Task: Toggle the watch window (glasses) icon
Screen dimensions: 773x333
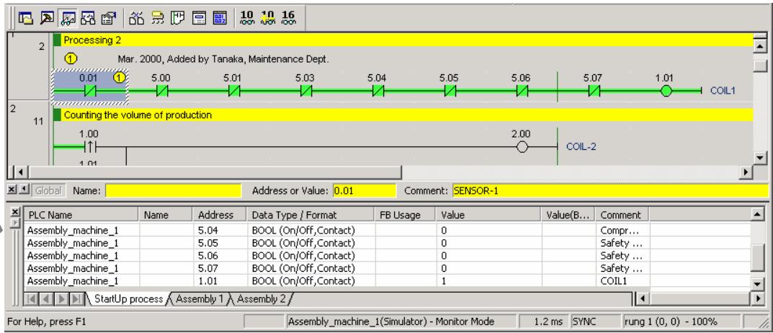Action: coord(67,18)
